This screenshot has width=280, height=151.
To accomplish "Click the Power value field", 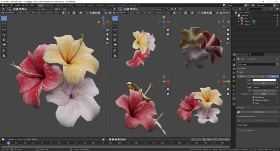I will [x=264, y=83].
